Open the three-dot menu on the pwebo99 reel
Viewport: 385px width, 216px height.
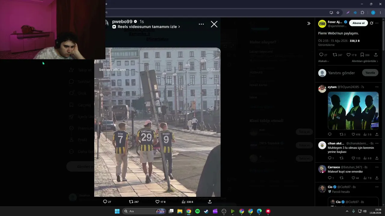pyautogui.click(x=201, y=24)
